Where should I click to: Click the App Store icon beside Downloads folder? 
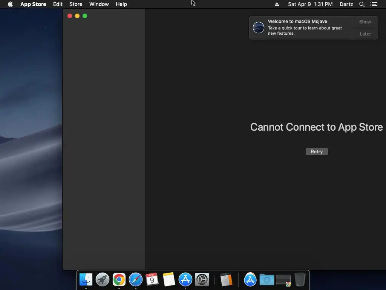(250, 279)
